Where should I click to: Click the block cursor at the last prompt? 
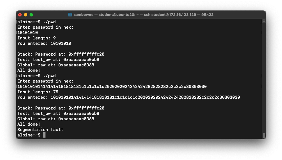pyautogui.click(x=44, y=135)
